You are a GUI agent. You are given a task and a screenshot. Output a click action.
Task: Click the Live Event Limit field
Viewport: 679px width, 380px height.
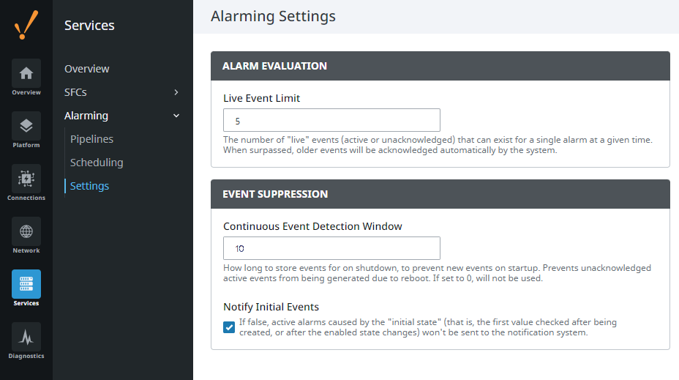click(x=331, y=120)
